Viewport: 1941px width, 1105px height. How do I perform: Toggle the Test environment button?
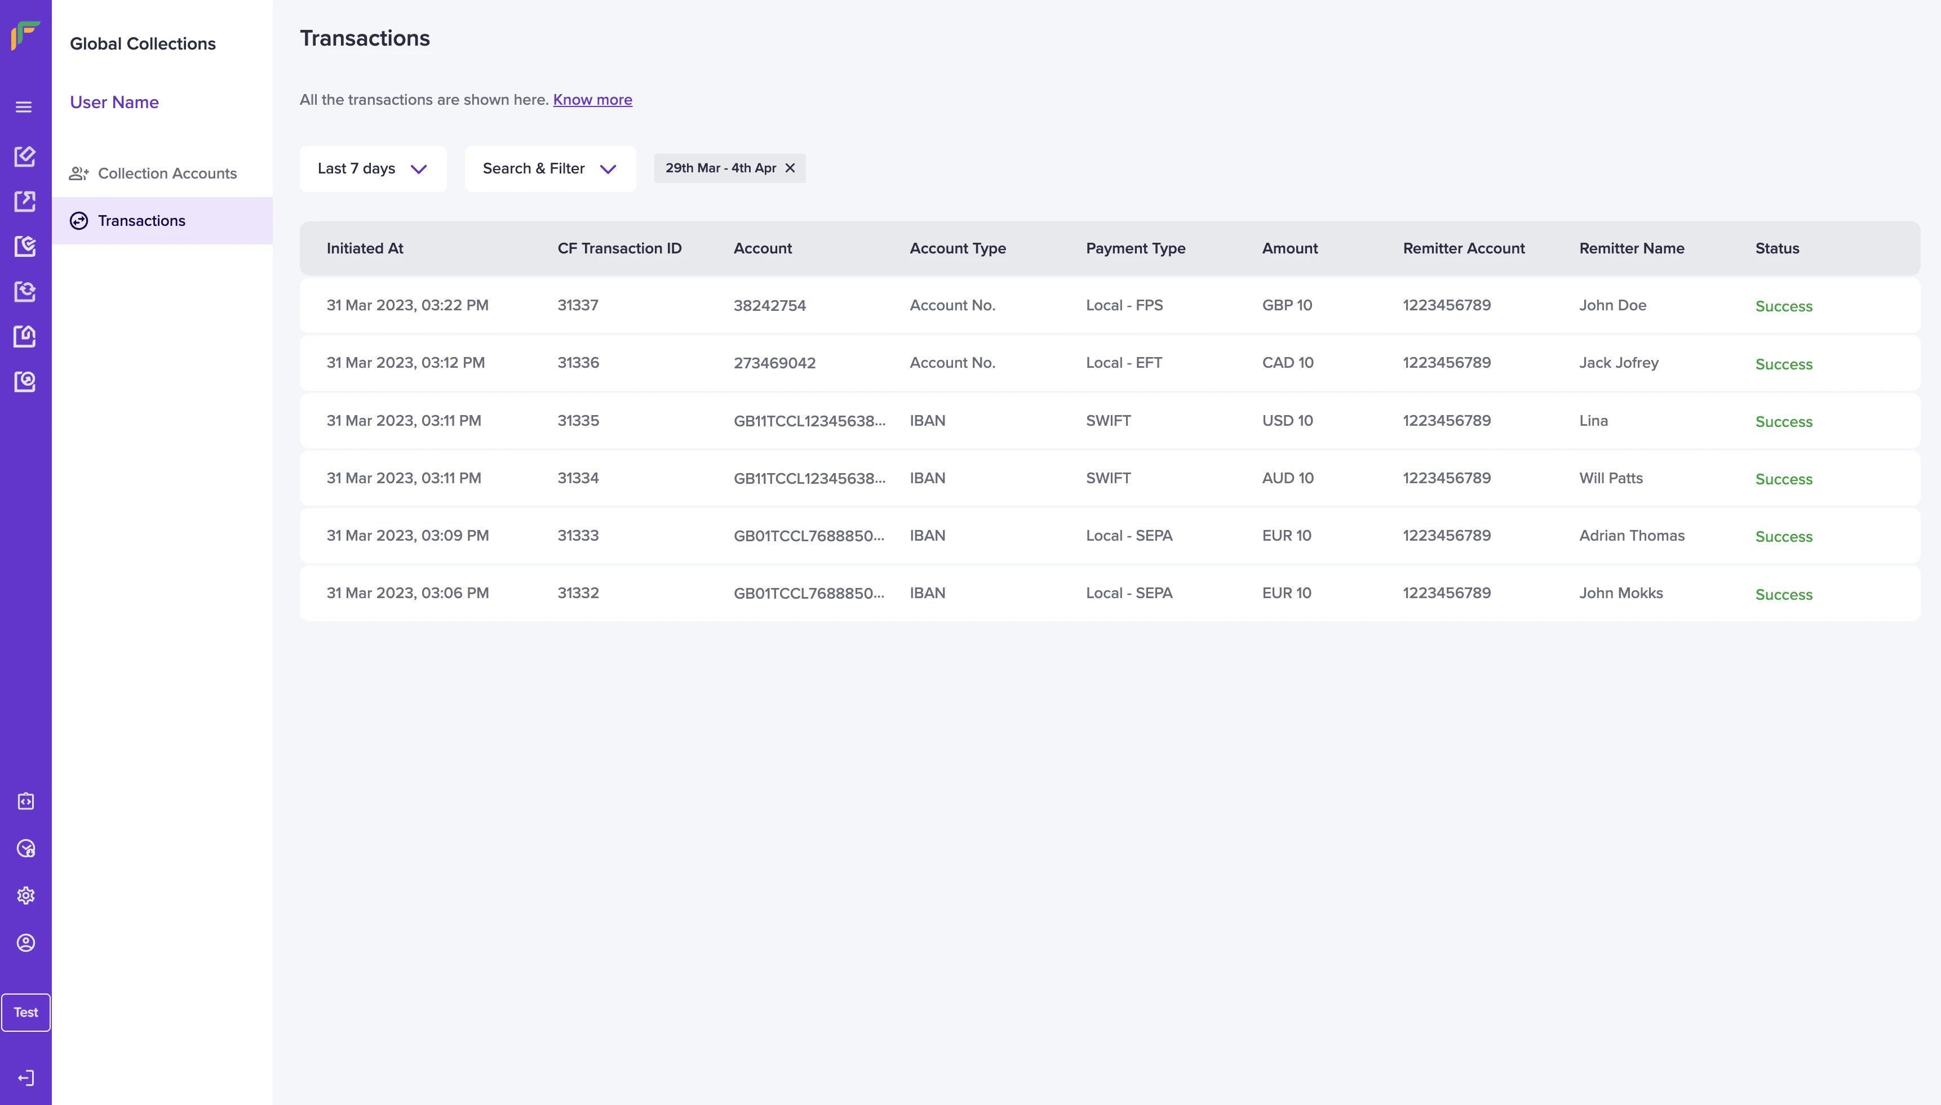click(x=26, y=1013)
